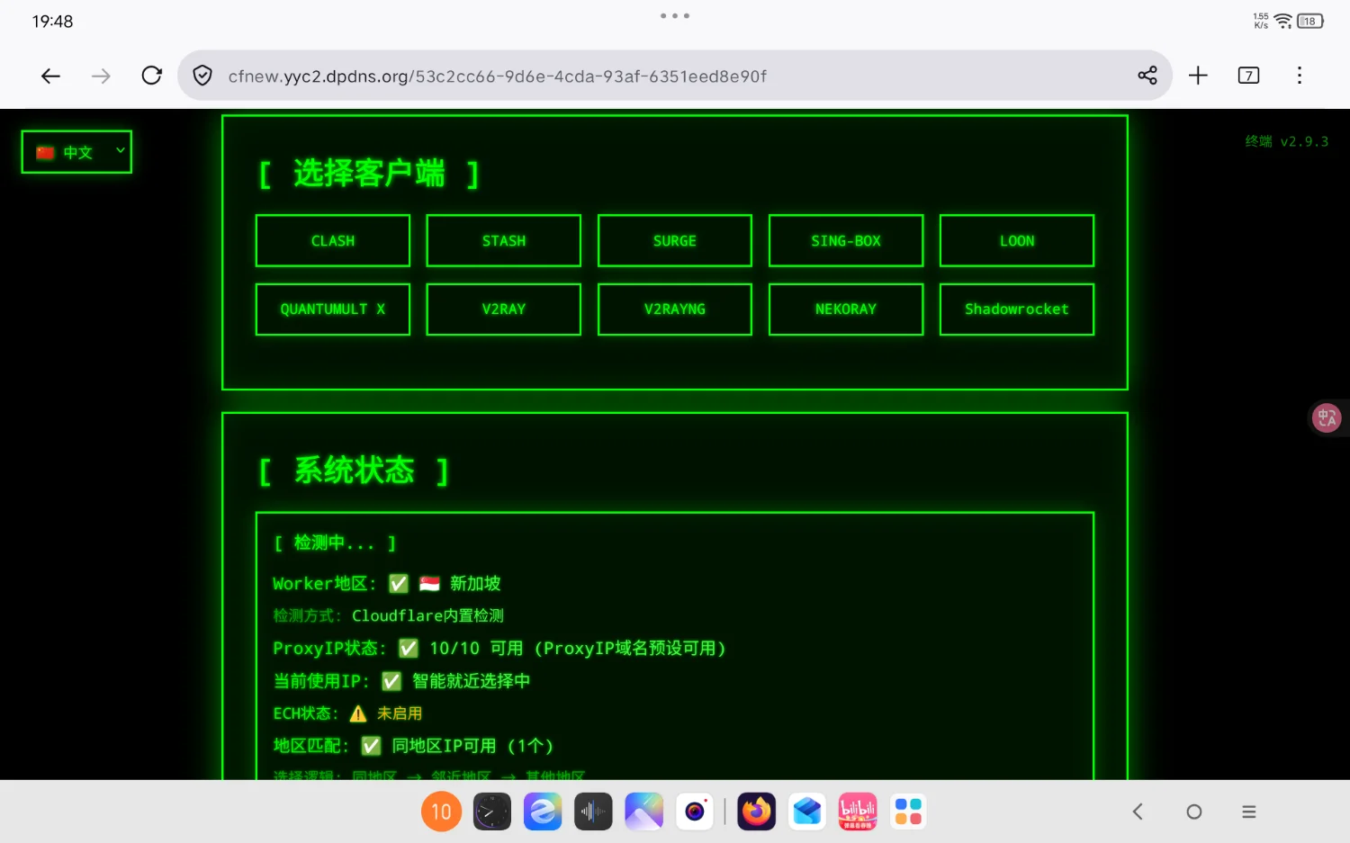Open Firefox from the dock
1350x843 pixels.
[x=757, y=812]
